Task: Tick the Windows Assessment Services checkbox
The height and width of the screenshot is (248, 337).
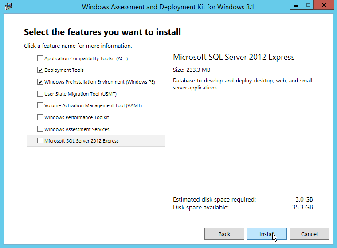Action: [x=40, y=129]
